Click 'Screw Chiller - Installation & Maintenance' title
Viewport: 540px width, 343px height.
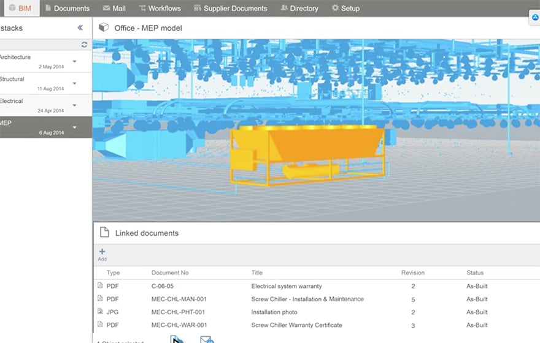307,299
